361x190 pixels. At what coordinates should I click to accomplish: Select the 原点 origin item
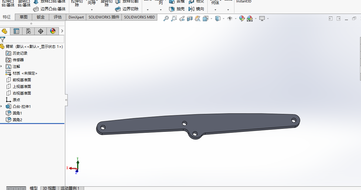(x=13, y=100)
